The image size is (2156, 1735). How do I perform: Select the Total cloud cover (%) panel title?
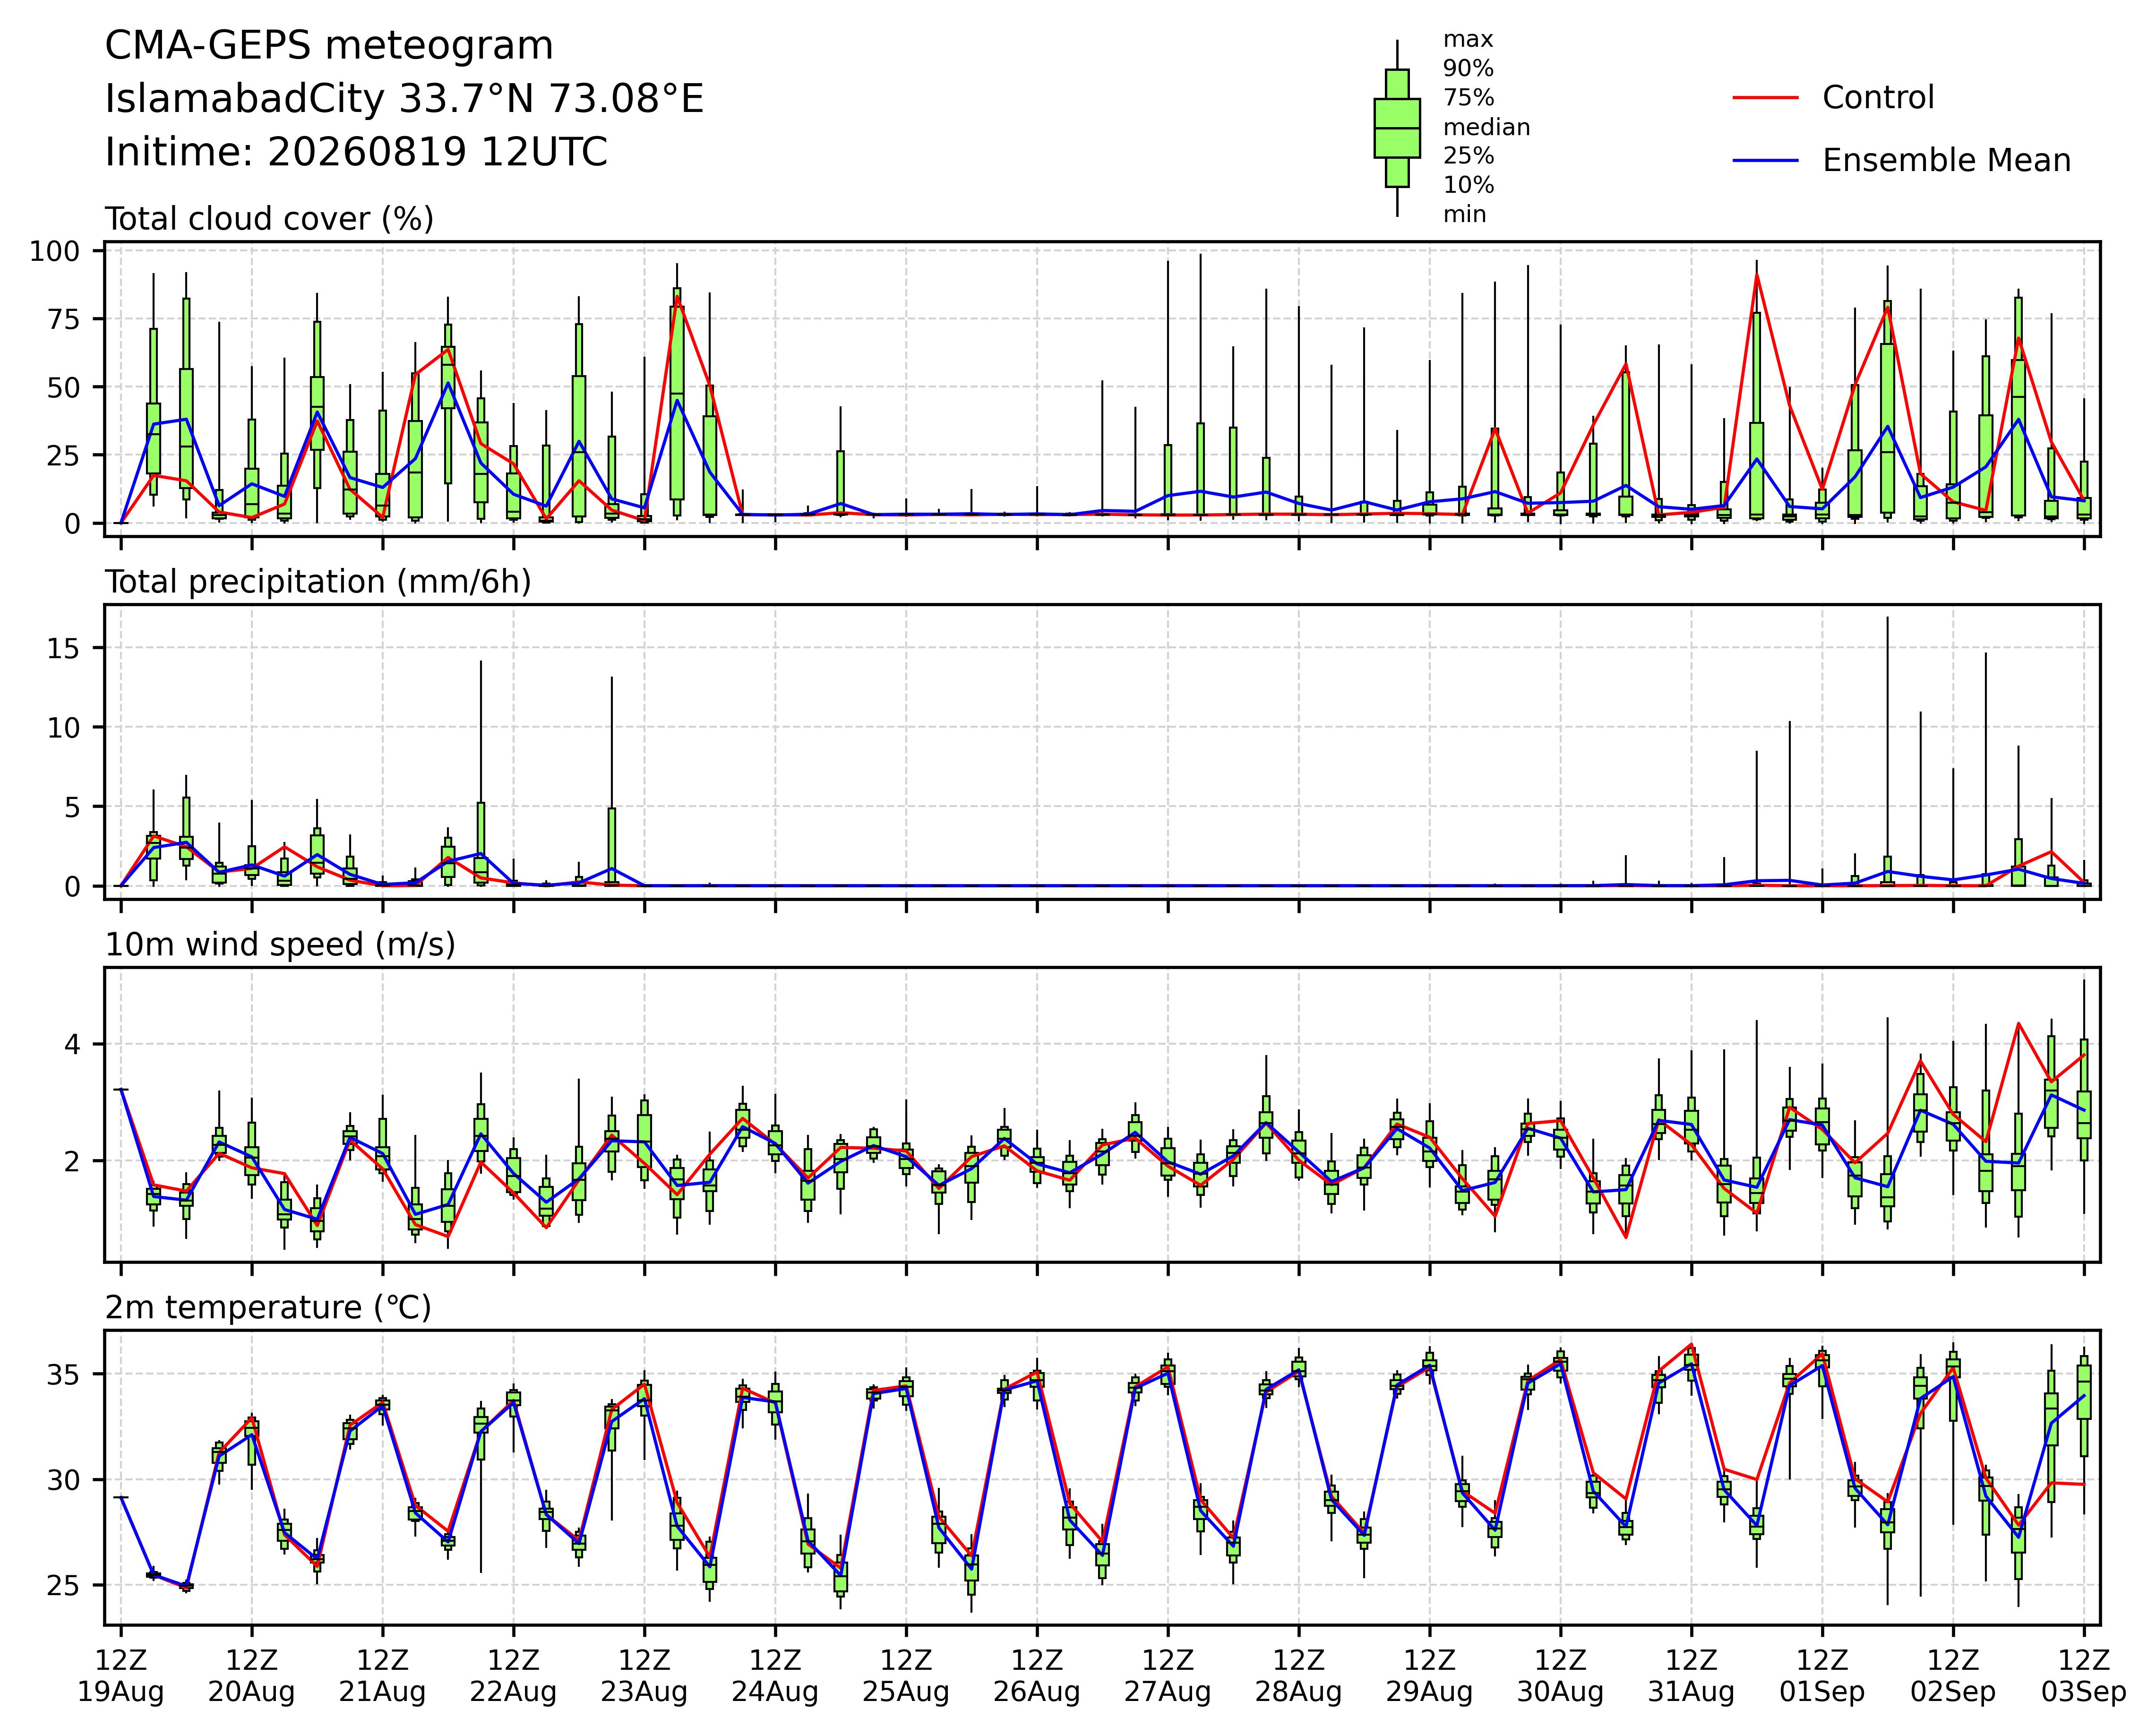pyautogui.click(x=269, y=219)
